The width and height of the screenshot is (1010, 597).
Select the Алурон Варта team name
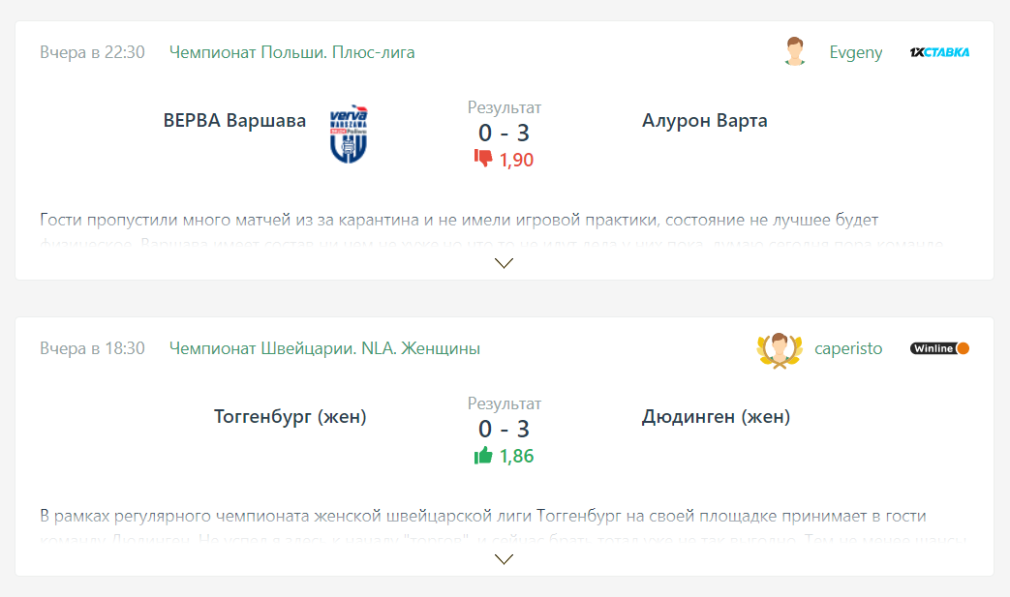click(x=704, y=121)
